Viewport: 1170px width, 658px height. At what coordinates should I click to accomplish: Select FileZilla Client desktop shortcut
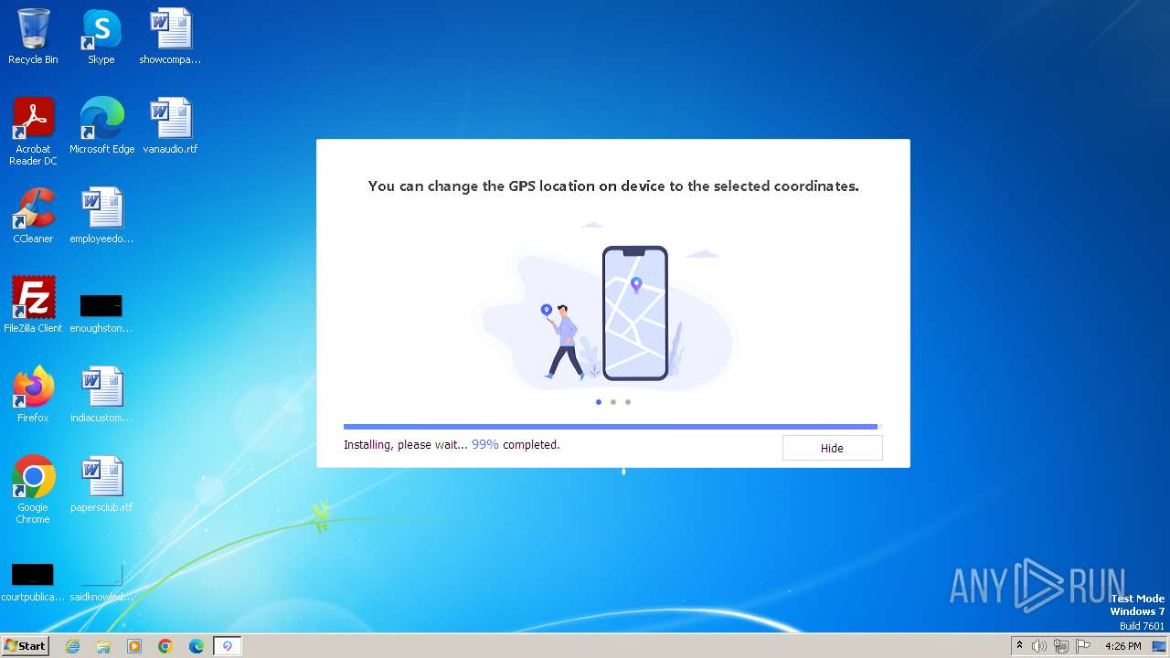pos(33,305)
